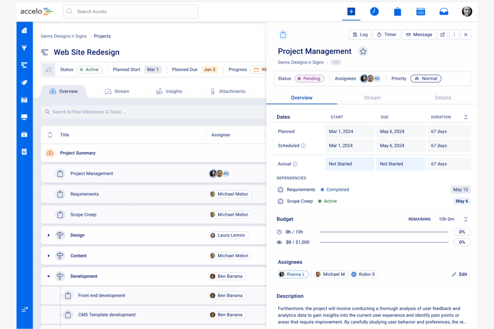Click Edit next to Assignees
This screenshot has height=329, width=494.
tap(459, 274)
